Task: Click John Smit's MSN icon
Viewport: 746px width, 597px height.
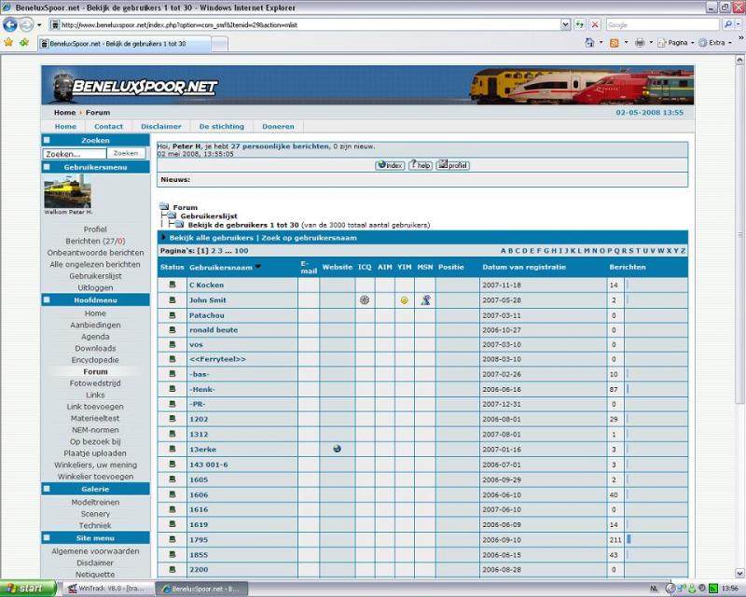Action: point(426,300)
